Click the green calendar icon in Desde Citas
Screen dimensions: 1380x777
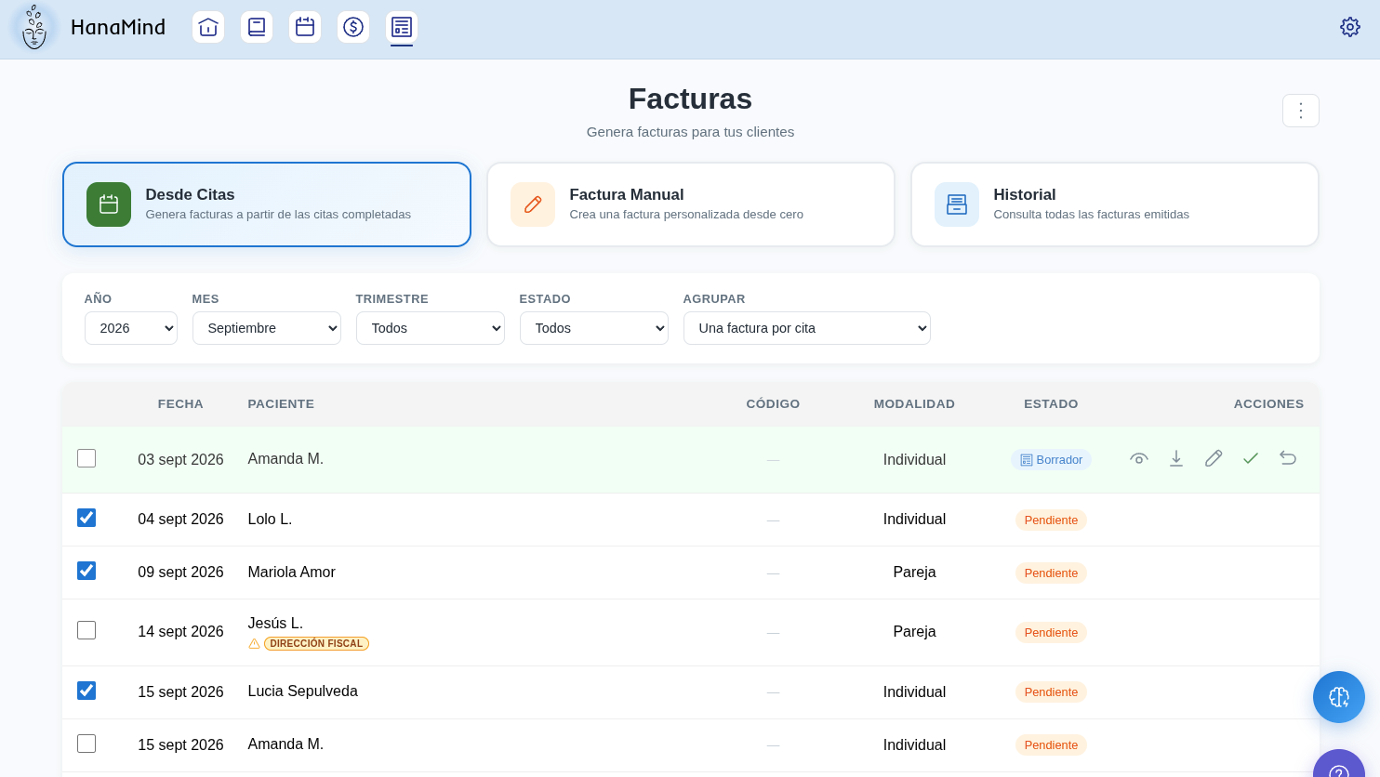(x=109, y=204)
